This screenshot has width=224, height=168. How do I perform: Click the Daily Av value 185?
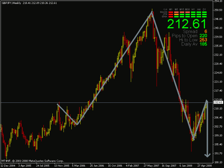203,44
